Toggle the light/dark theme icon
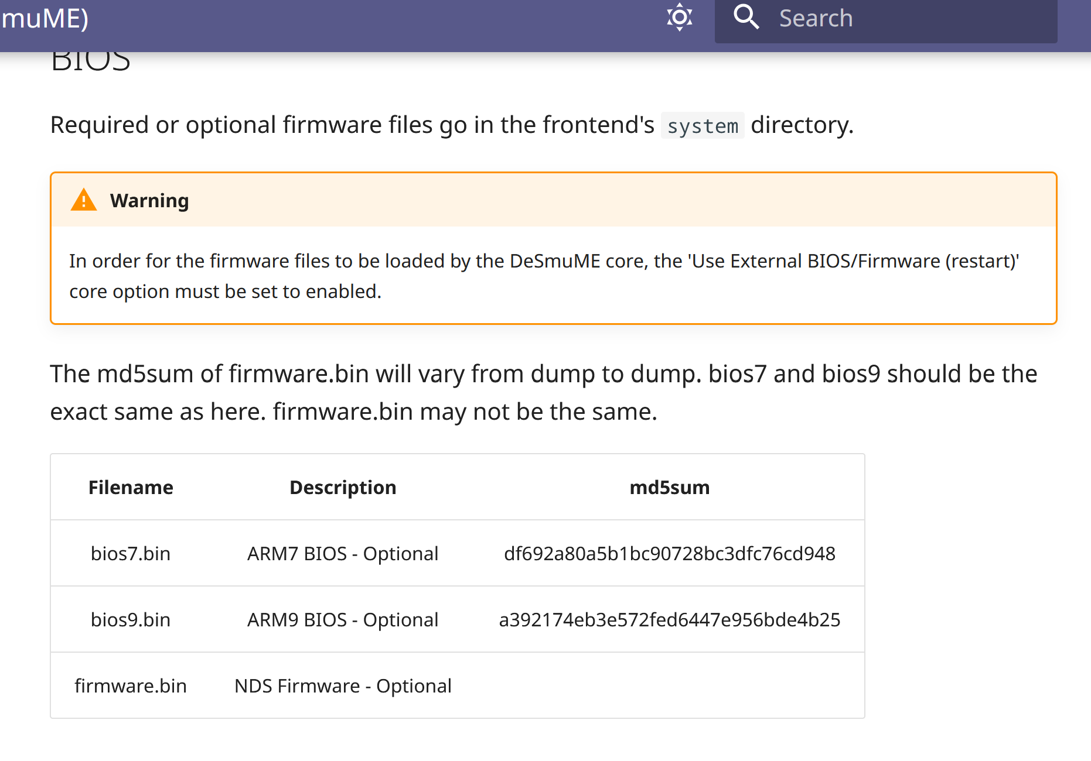1091x761 pixels. [x=679, y=18]
